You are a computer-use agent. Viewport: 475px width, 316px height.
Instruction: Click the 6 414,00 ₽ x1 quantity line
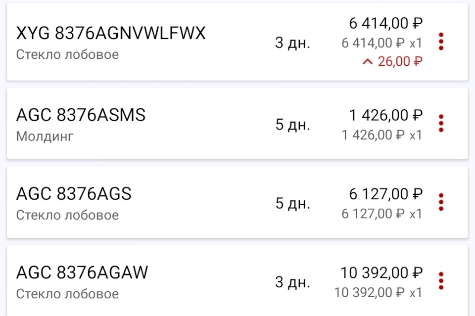381,43
